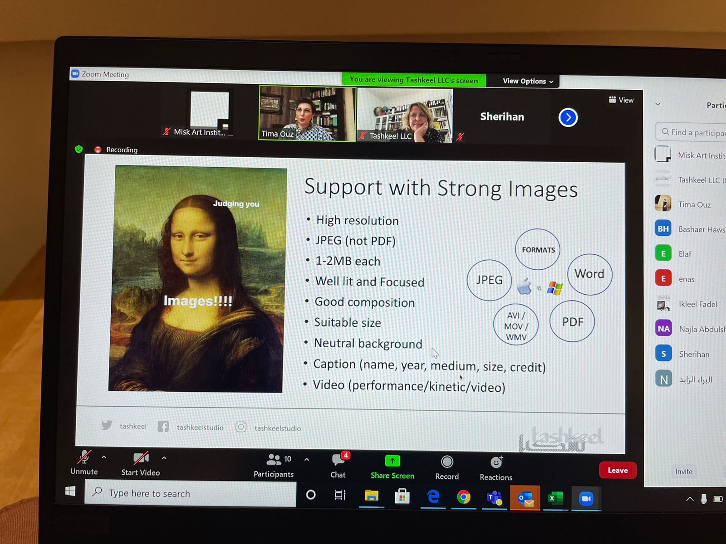Open Task View in the taskbar
Viewport: 726px width, 544px height.
(340, 495)
